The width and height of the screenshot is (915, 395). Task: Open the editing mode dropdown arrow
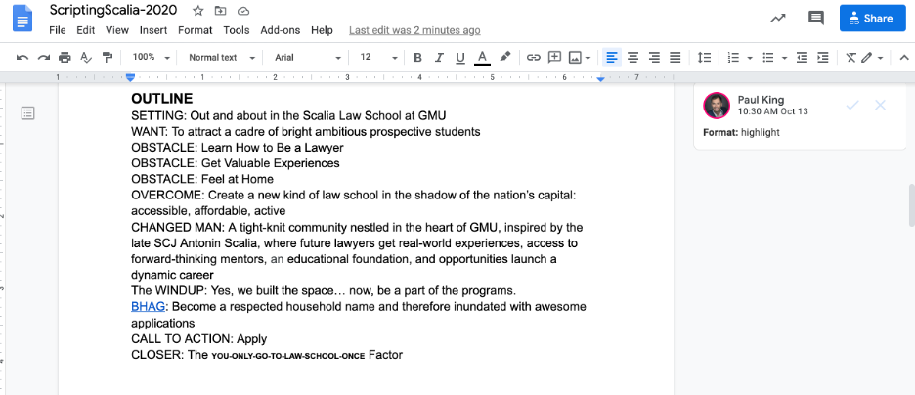880,57
